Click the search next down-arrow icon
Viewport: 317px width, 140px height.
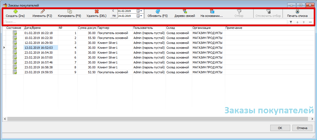coord(297,22)
